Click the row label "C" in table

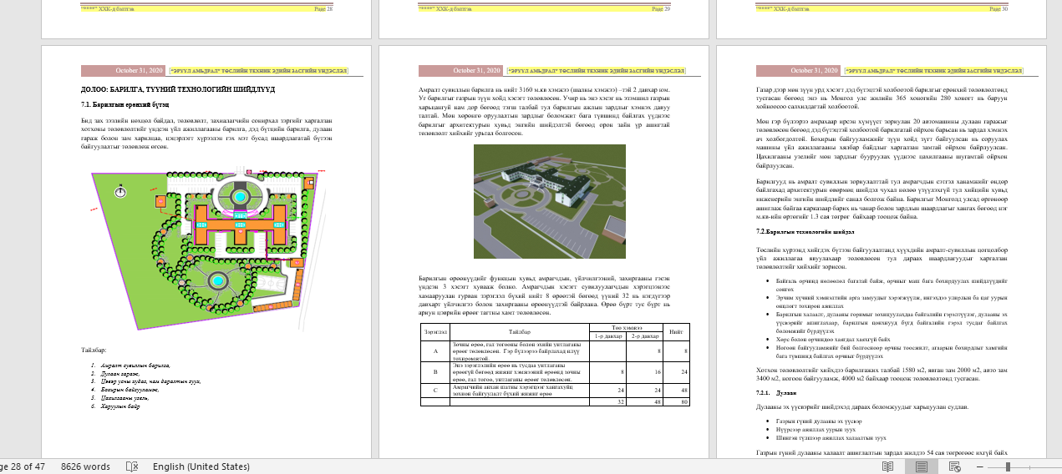tap(434, 390)
